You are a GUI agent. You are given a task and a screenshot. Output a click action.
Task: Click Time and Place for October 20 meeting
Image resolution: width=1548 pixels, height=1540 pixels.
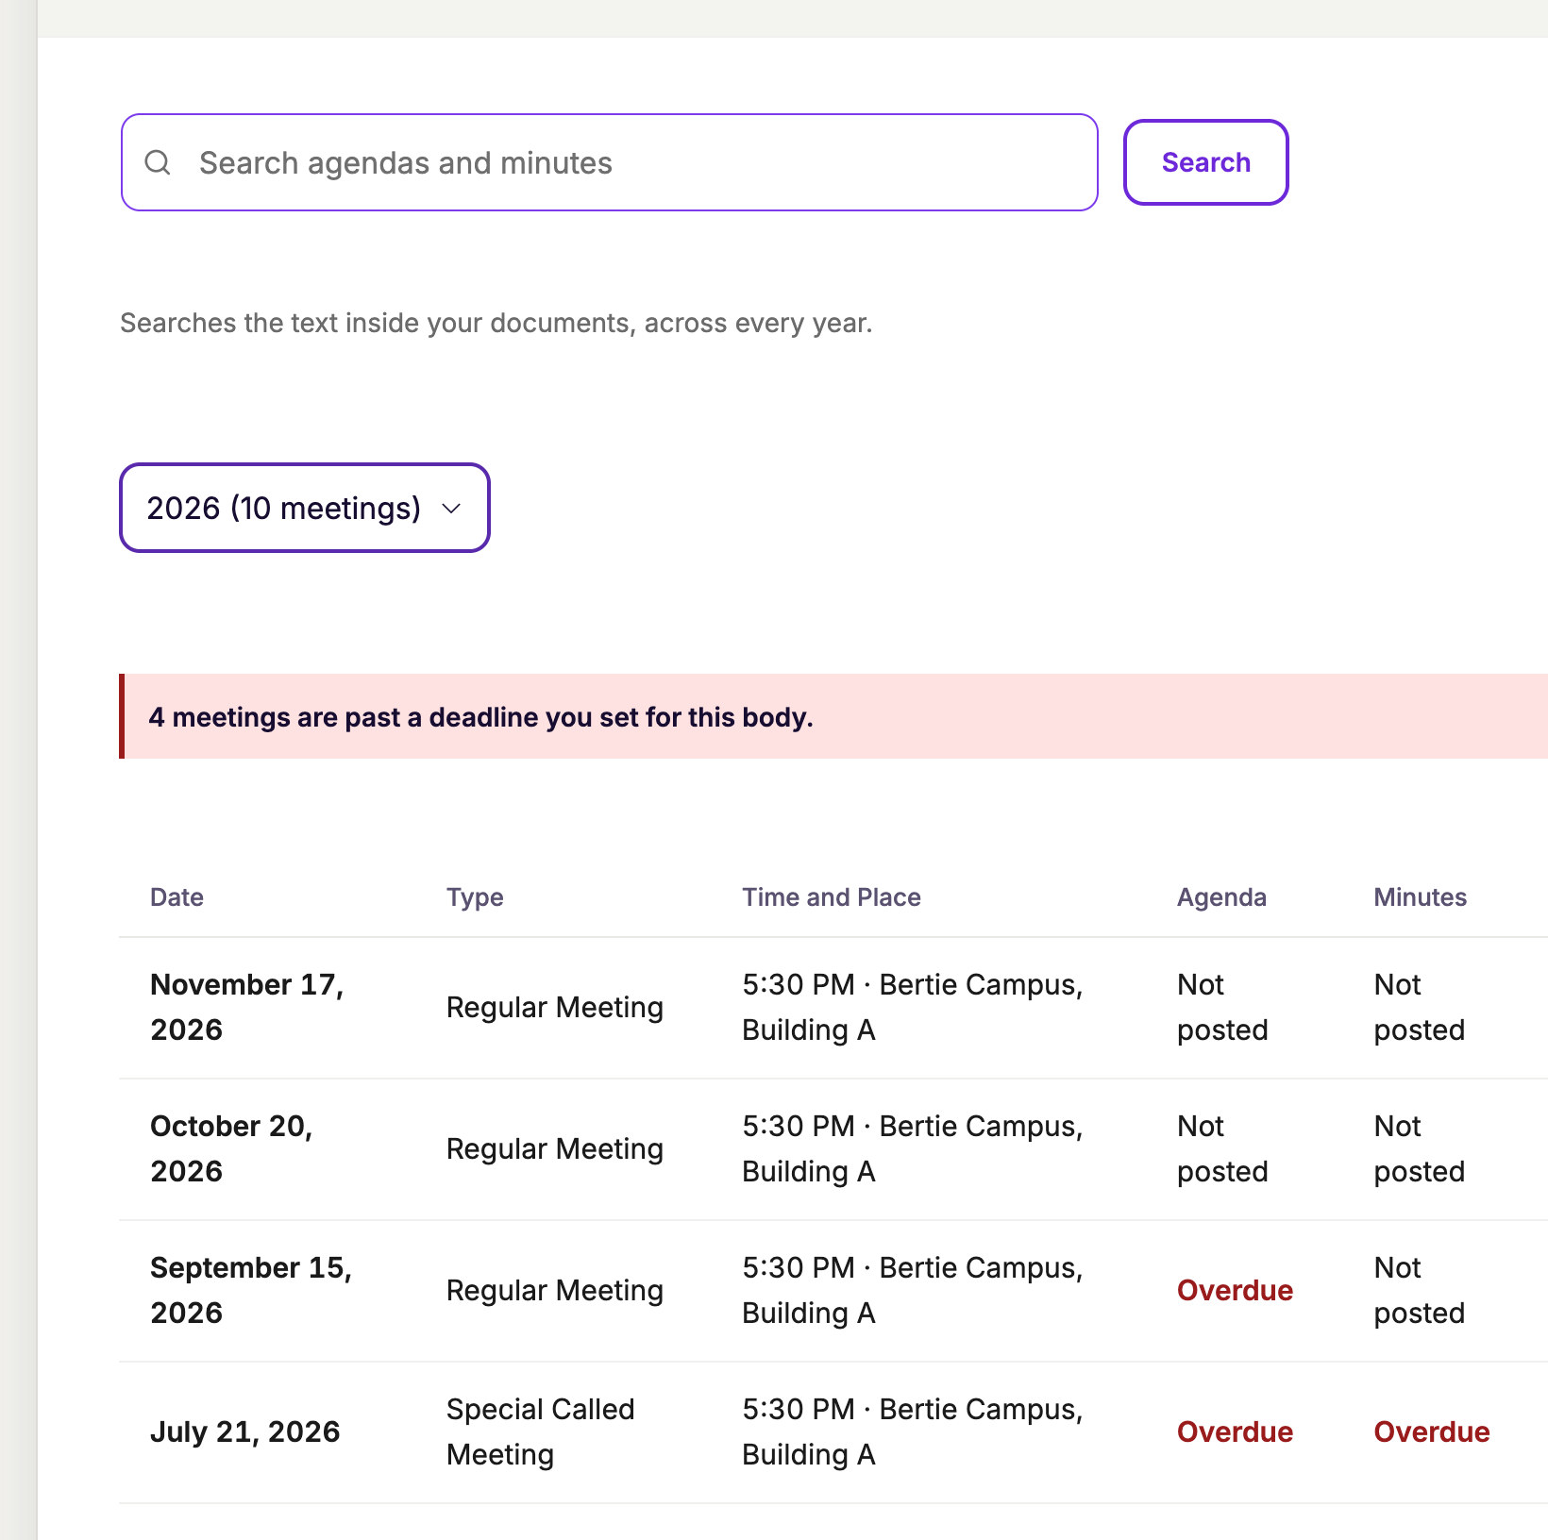(x=912, y=1148)
